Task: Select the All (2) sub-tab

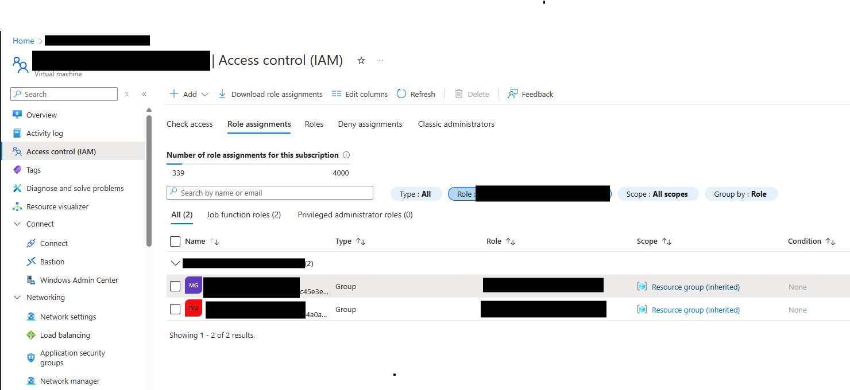Action: coord(181,214)
